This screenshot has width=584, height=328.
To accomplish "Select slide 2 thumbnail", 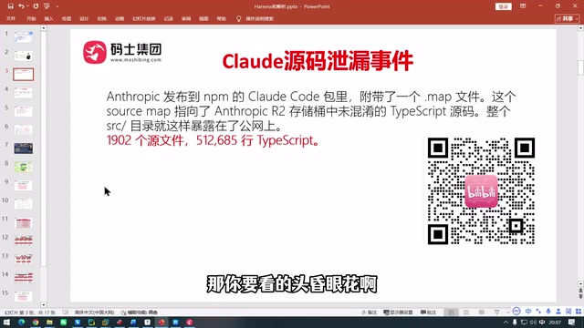I will pyautogui.click(x=23, y=56).
